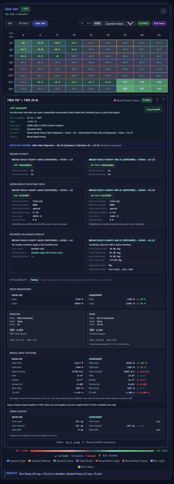Toggle the Q-RACE button in top toolbar

pos(143,23)
